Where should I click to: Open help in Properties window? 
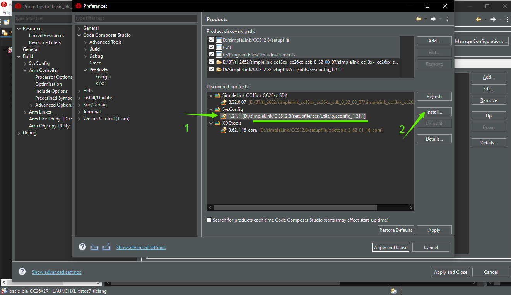22,271
